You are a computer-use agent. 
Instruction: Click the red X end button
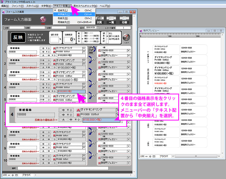[x=43, y=20]
